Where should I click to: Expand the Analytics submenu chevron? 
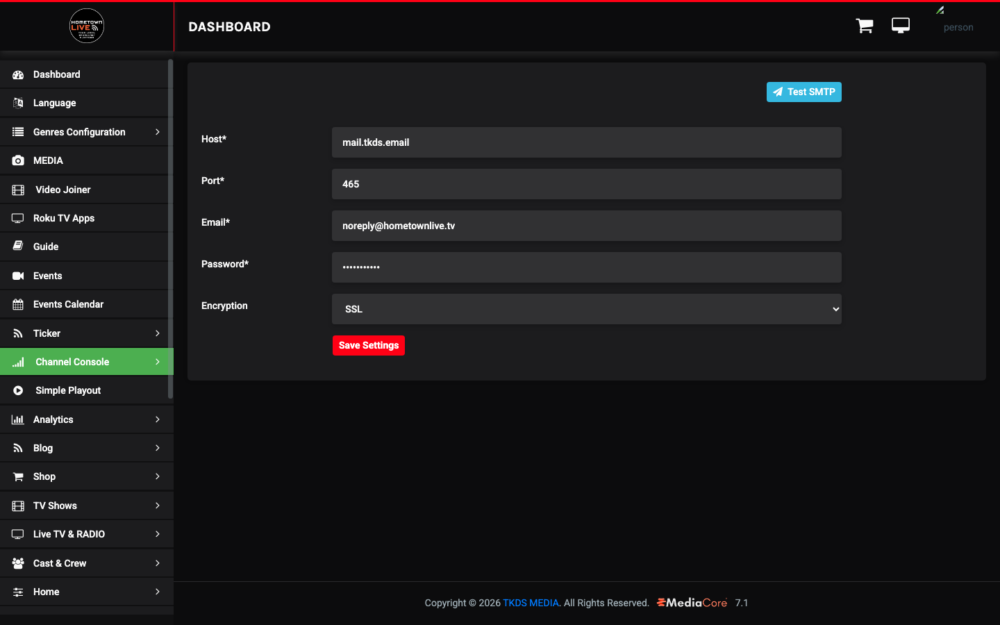click(158, 419)
